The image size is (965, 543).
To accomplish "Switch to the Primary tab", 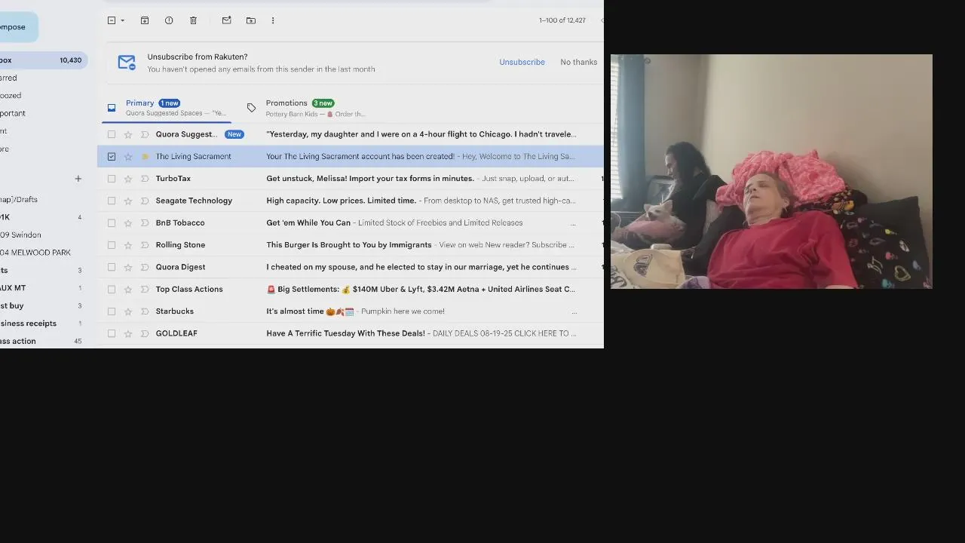I will click(167, 108).
